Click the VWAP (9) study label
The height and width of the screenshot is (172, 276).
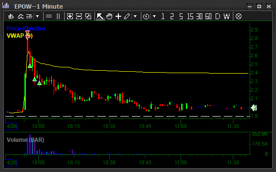coord(20,36)
